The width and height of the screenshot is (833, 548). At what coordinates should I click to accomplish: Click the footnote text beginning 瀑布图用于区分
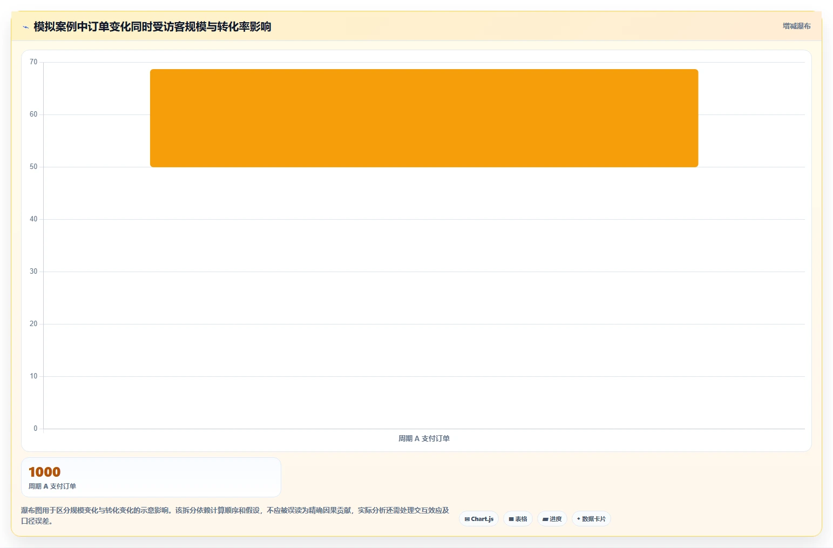point(235,516)
